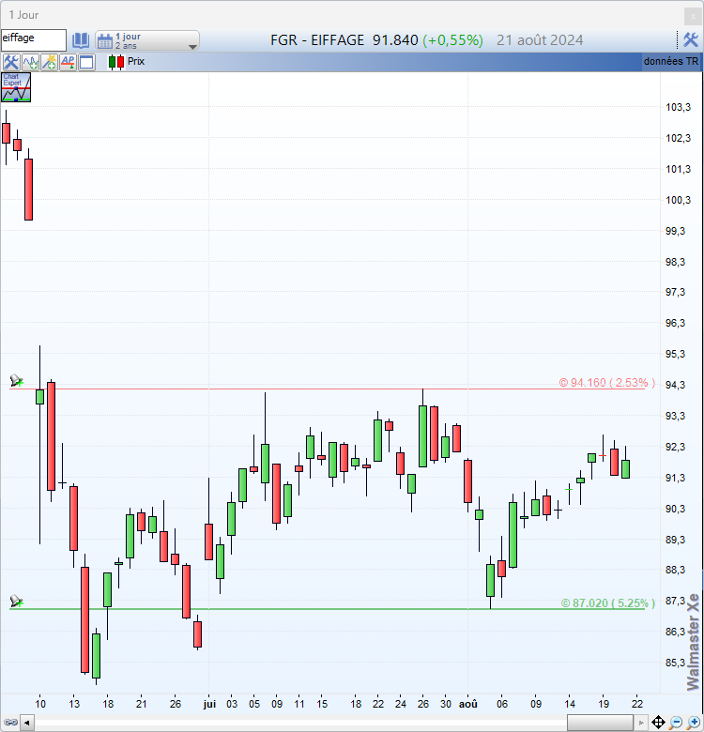Click the blank window panel icon
The width and height of the screenshot is (704, 732).
coord(87,62)
